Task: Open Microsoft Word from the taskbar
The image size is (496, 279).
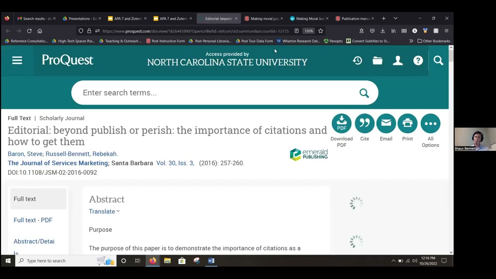Action: pos(211,261)
